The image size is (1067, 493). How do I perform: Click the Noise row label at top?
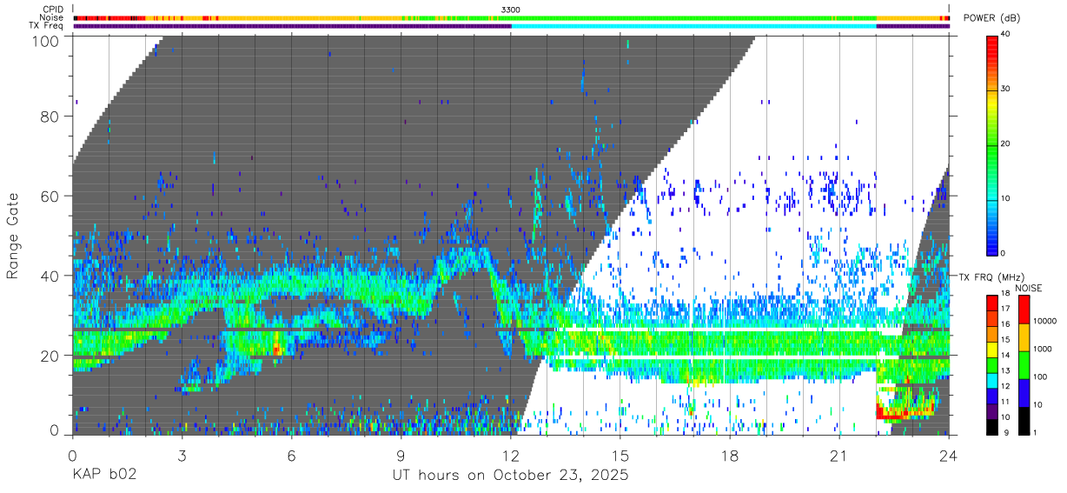[x=52, y=17]
